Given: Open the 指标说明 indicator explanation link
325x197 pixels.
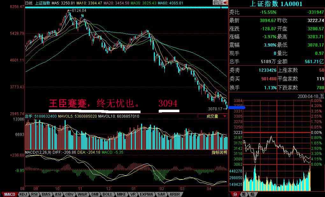Looking at the screenshot, I should click(x=219, y=152).
